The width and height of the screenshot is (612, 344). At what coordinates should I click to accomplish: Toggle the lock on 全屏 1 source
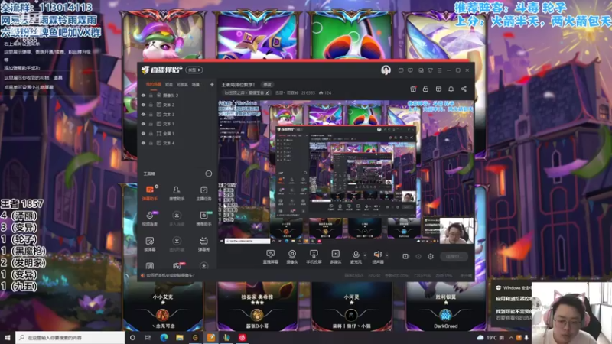tap(151, 133)
